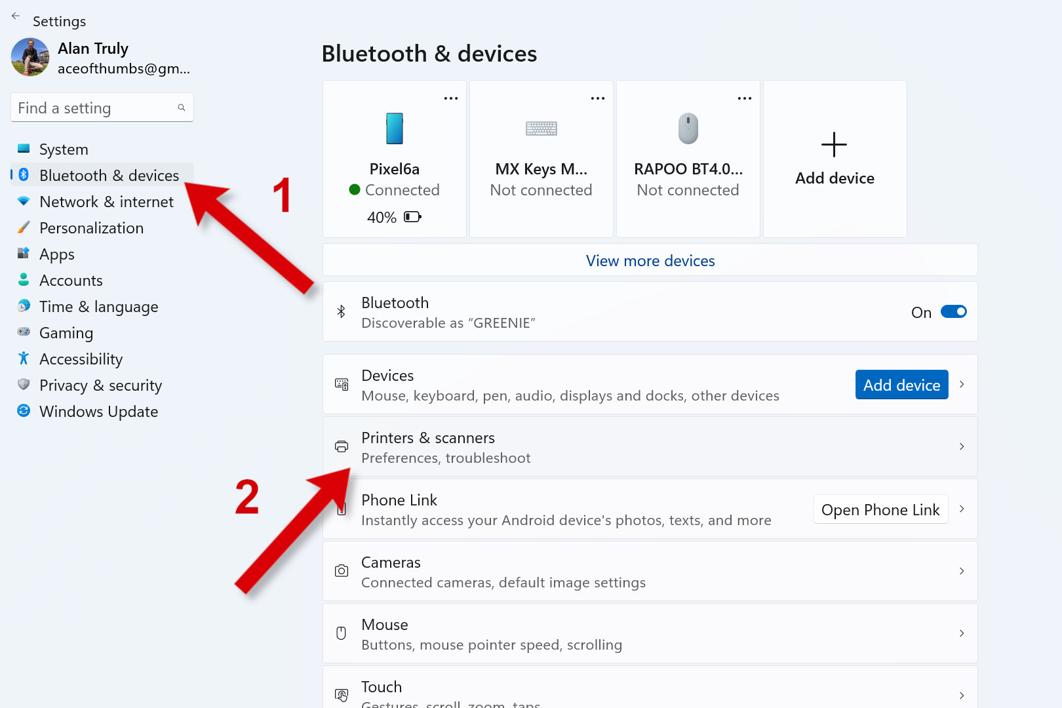This screenshot has width=1062, height=708.
Task: Open Network & internet settings
Action: point(106,202)
